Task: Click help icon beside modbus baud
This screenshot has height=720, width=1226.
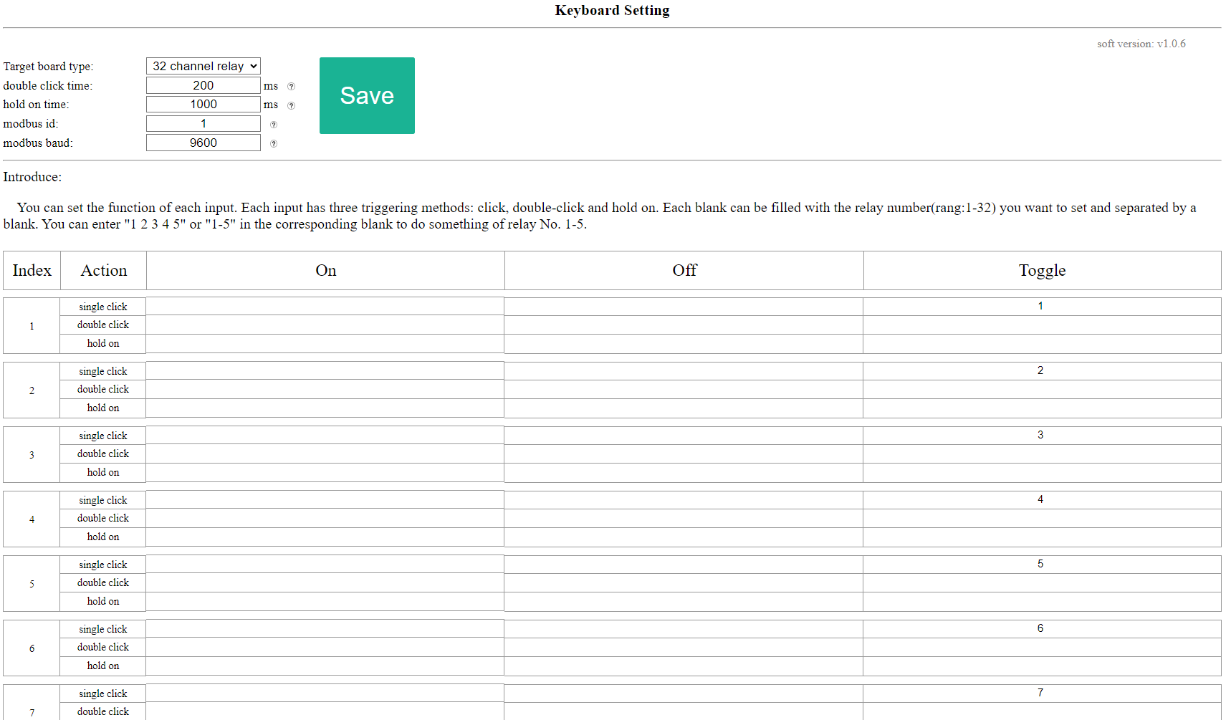Action: pos(273,143)
